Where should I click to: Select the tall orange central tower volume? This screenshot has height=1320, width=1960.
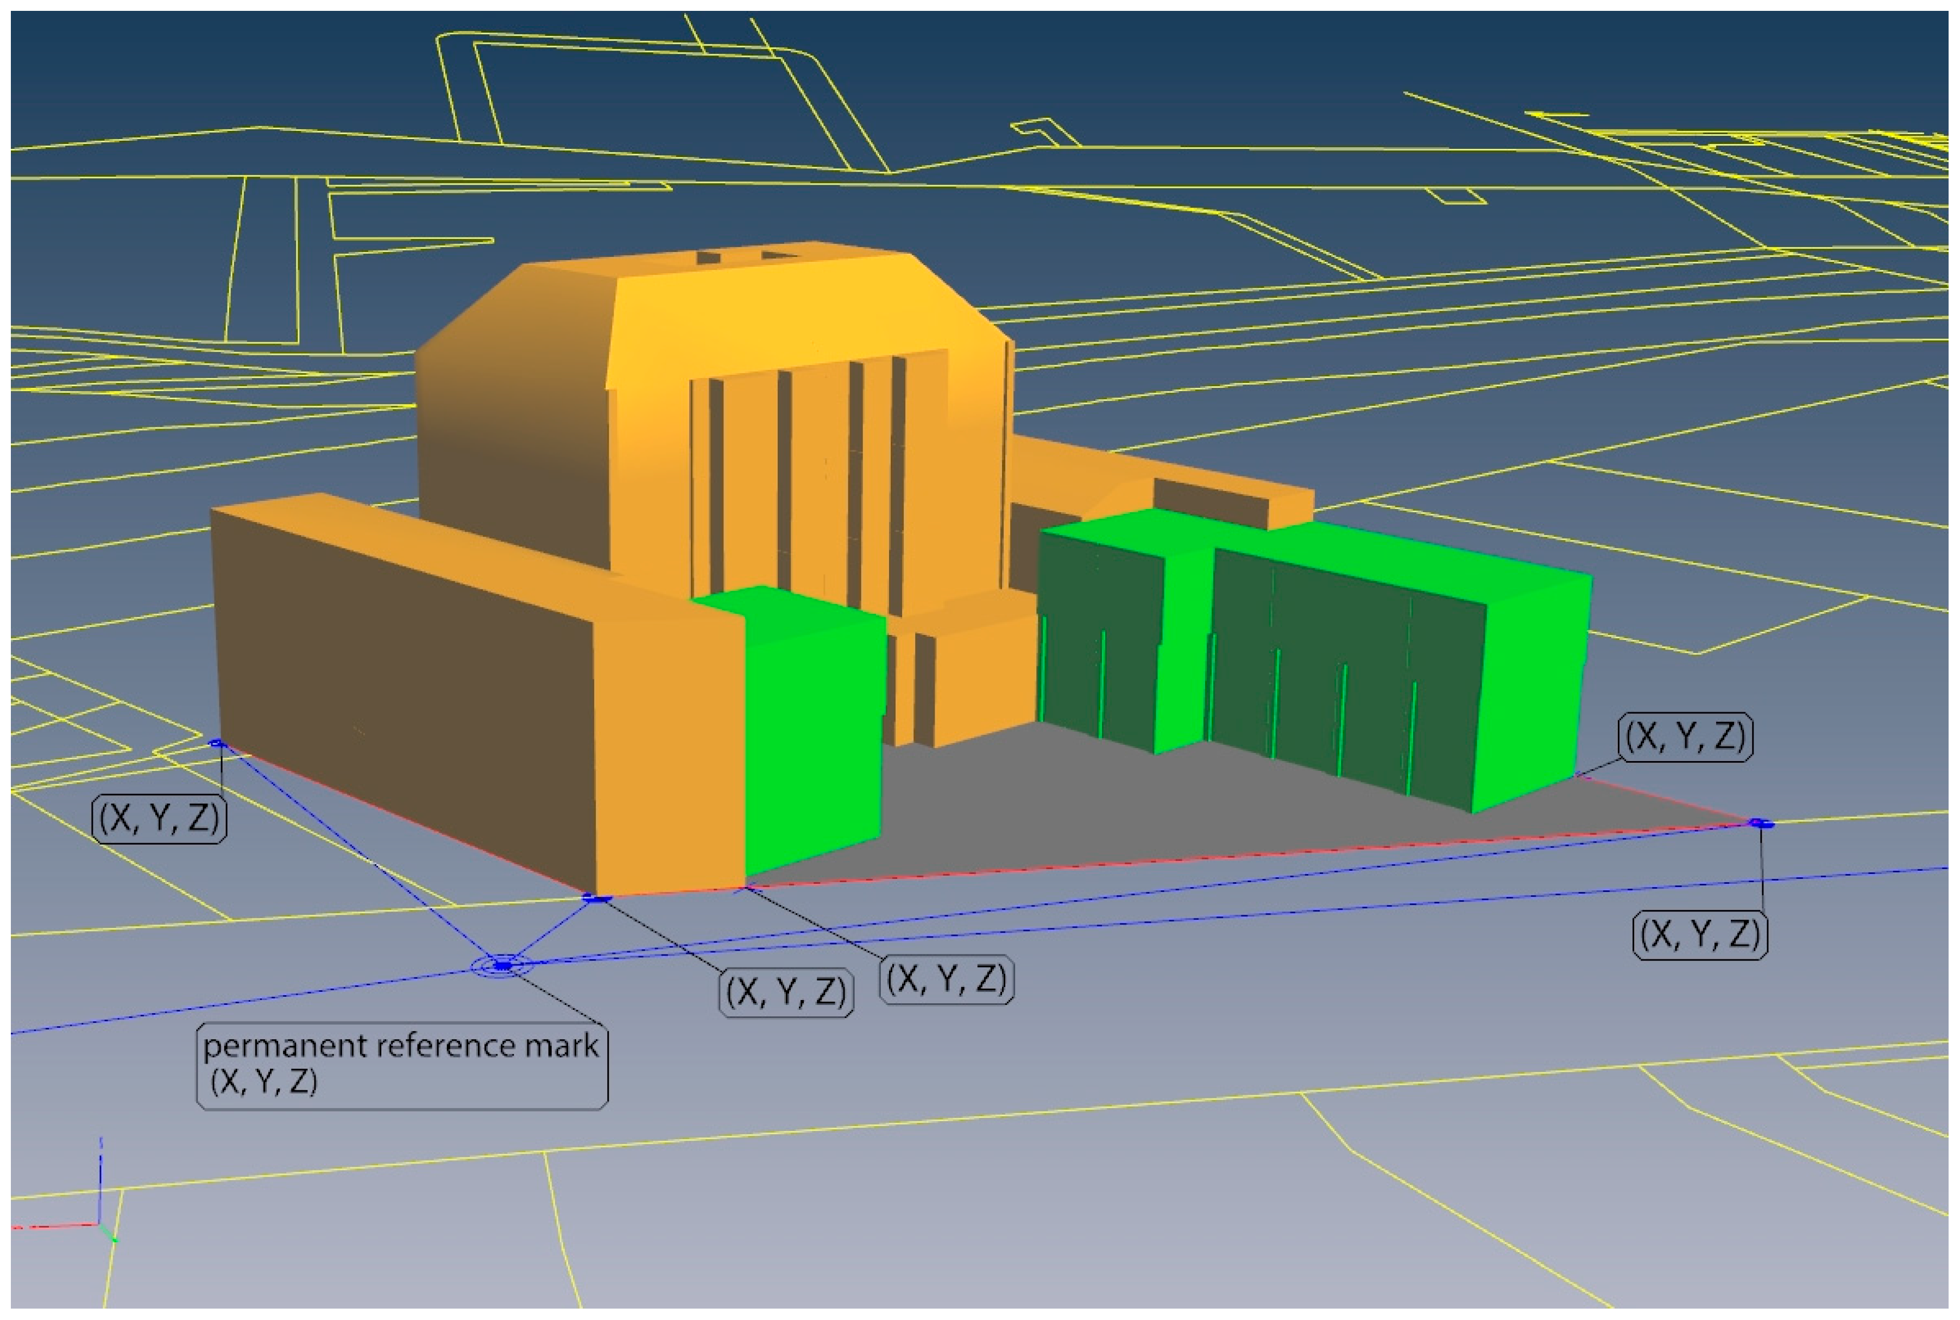coord(808,320)
